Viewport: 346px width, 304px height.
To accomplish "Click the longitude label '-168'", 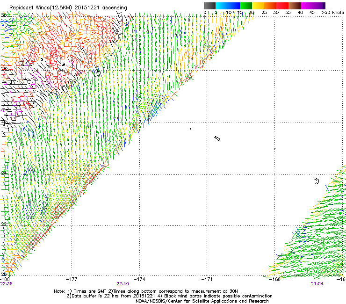I will pyautogui.click(x=275, y=279).
